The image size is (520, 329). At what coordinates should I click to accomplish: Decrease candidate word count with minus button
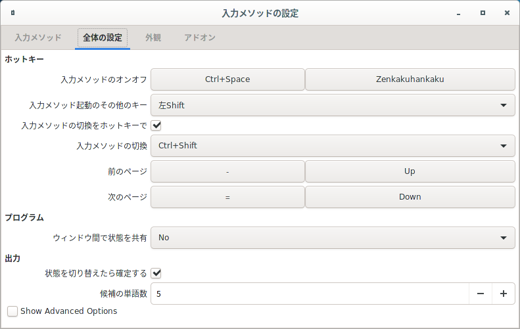480,294
